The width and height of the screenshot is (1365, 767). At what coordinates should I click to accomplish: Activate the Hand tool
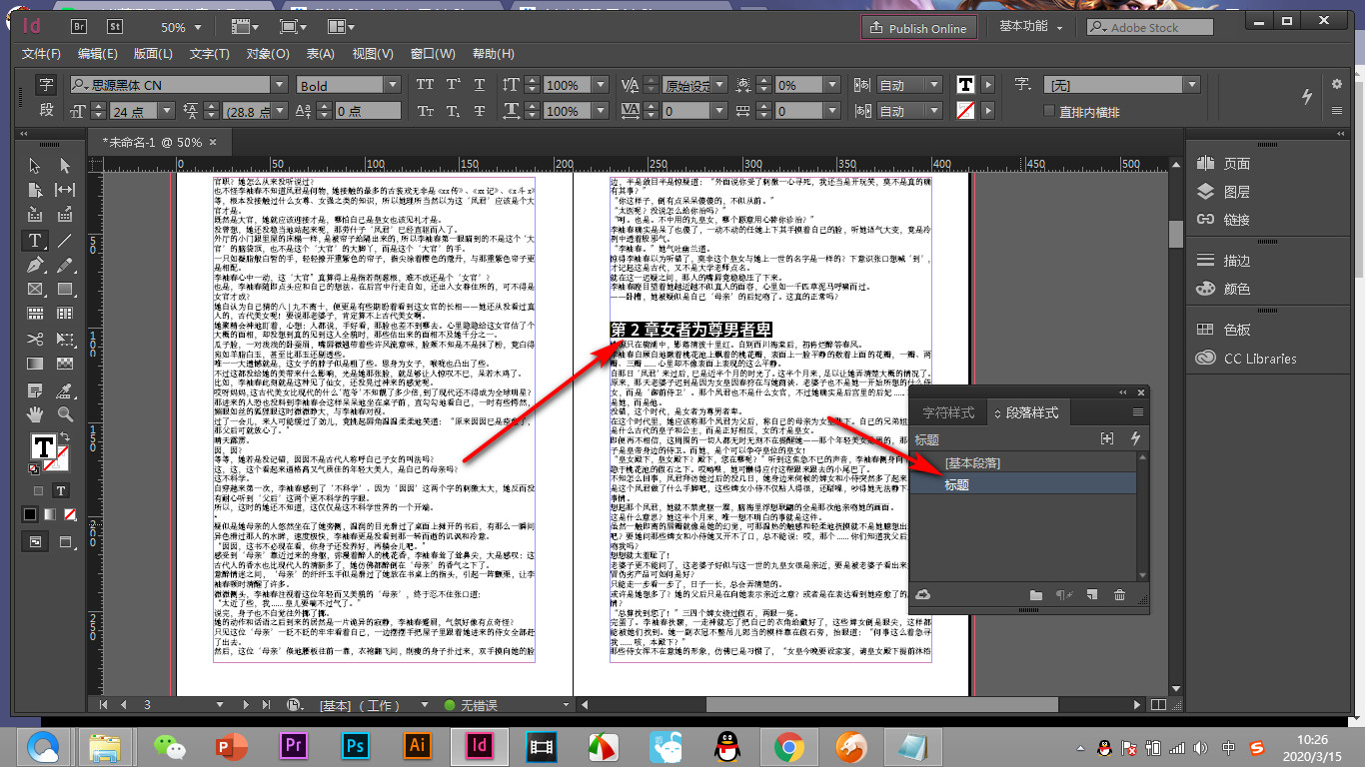click(x=35, y=413)
